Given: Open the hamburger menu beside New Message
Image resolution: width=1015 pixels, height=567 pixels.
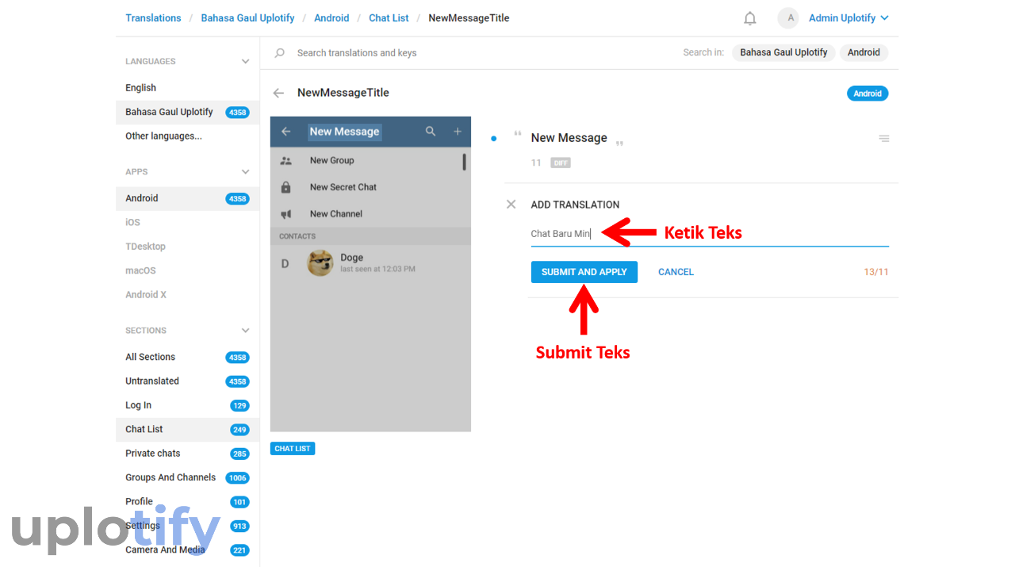Looking at the screenshot, I should 884,139.
